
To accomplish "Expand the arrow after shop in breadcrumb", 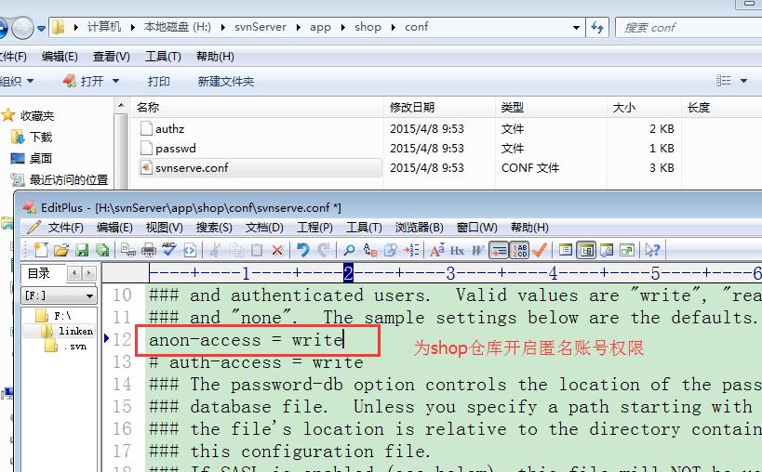I will pyautogui.click(x=393, y=27).
